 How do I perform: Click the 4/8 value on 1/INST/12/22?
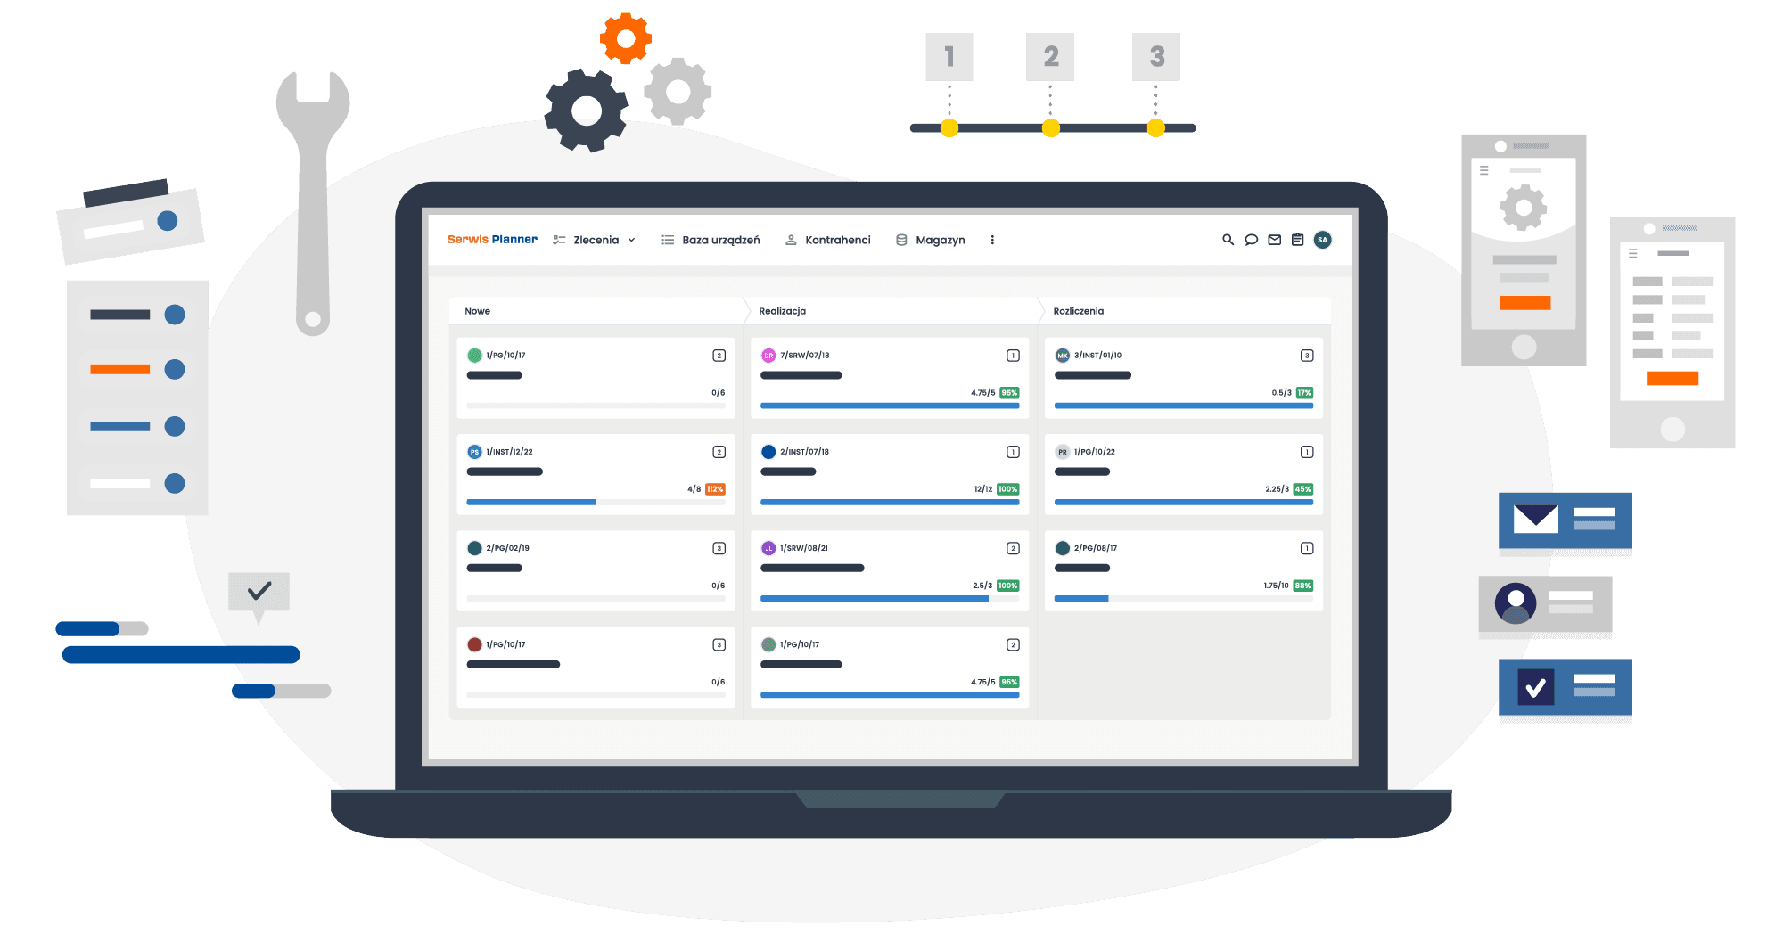click(694, 489)
